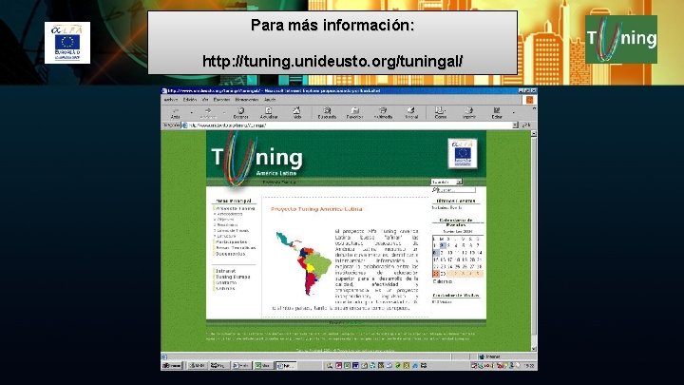This screenshot has width=684, height=385.
Task: Open the Herramientas menu
Action: coord(247,100)
